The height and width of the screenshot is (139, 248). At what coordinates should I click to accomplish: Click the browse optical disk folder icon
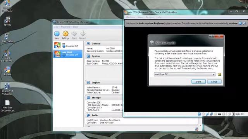click(219, 75)
